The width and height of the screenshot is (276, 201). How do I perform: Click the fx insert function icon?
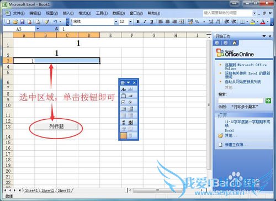pos(56,29)
